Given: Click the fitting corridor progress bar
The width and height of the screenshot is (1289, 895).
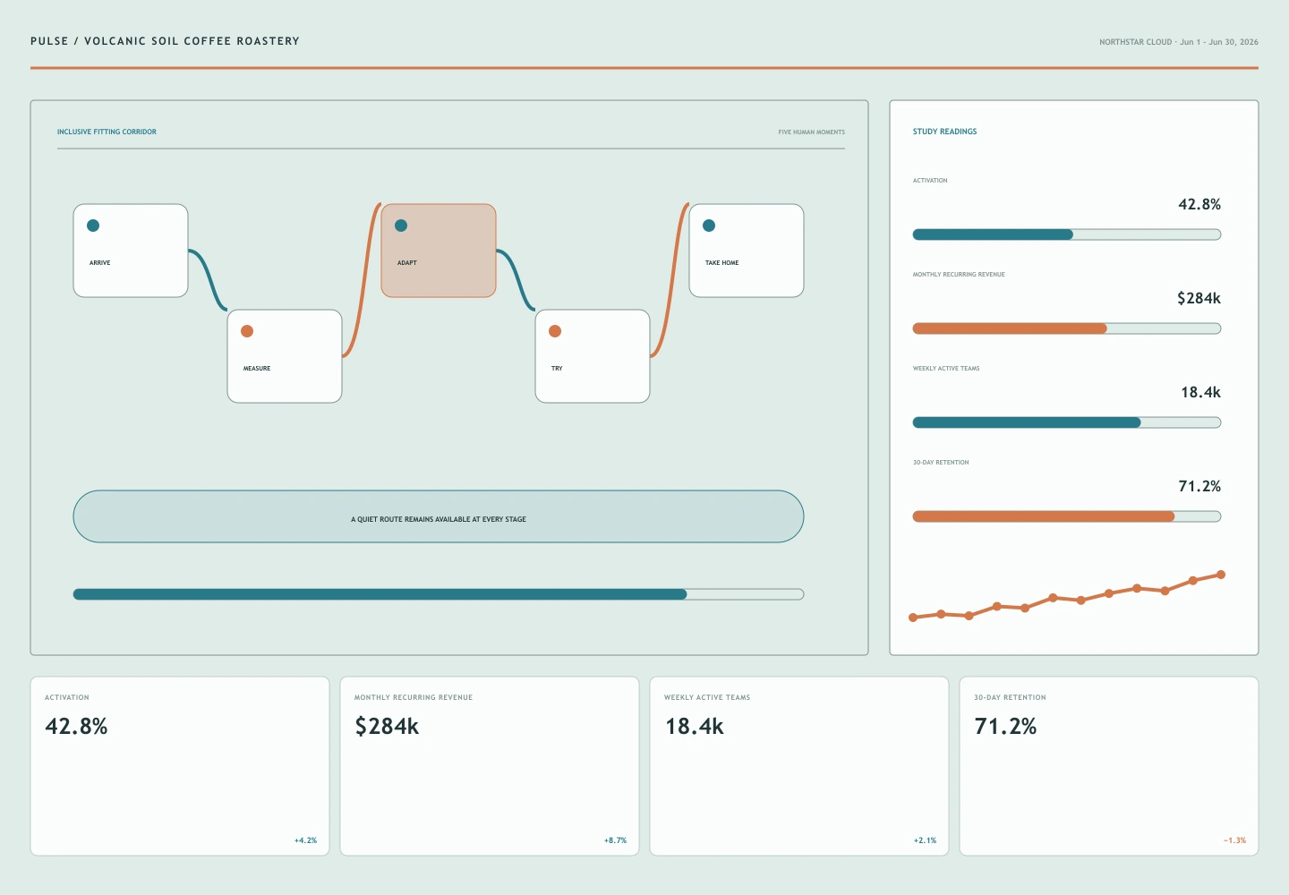Looking at the screenshot, I should [439, 594].
